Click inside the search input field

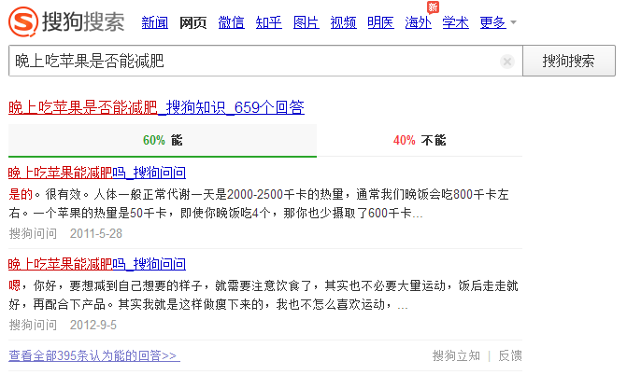pyautogui.click(x=252, y=62)
